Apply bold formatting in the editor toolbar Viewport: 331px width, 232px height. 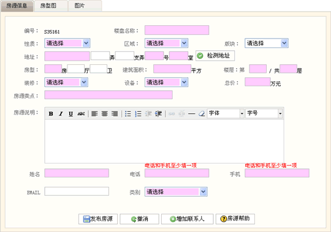[x=51, y=114]
